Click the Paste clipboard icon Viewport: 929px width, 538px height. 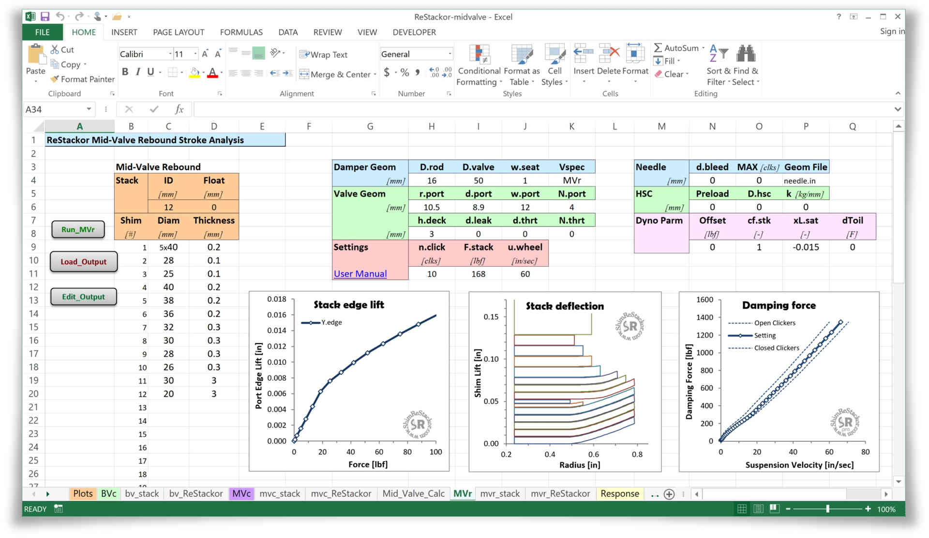[35, 55]
